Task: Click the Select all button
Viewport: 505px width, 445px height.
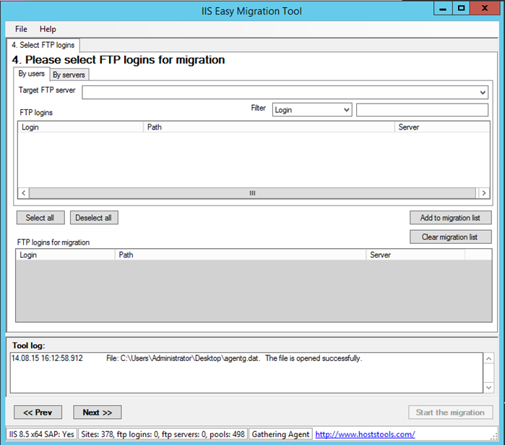Action: coord(40,218)
